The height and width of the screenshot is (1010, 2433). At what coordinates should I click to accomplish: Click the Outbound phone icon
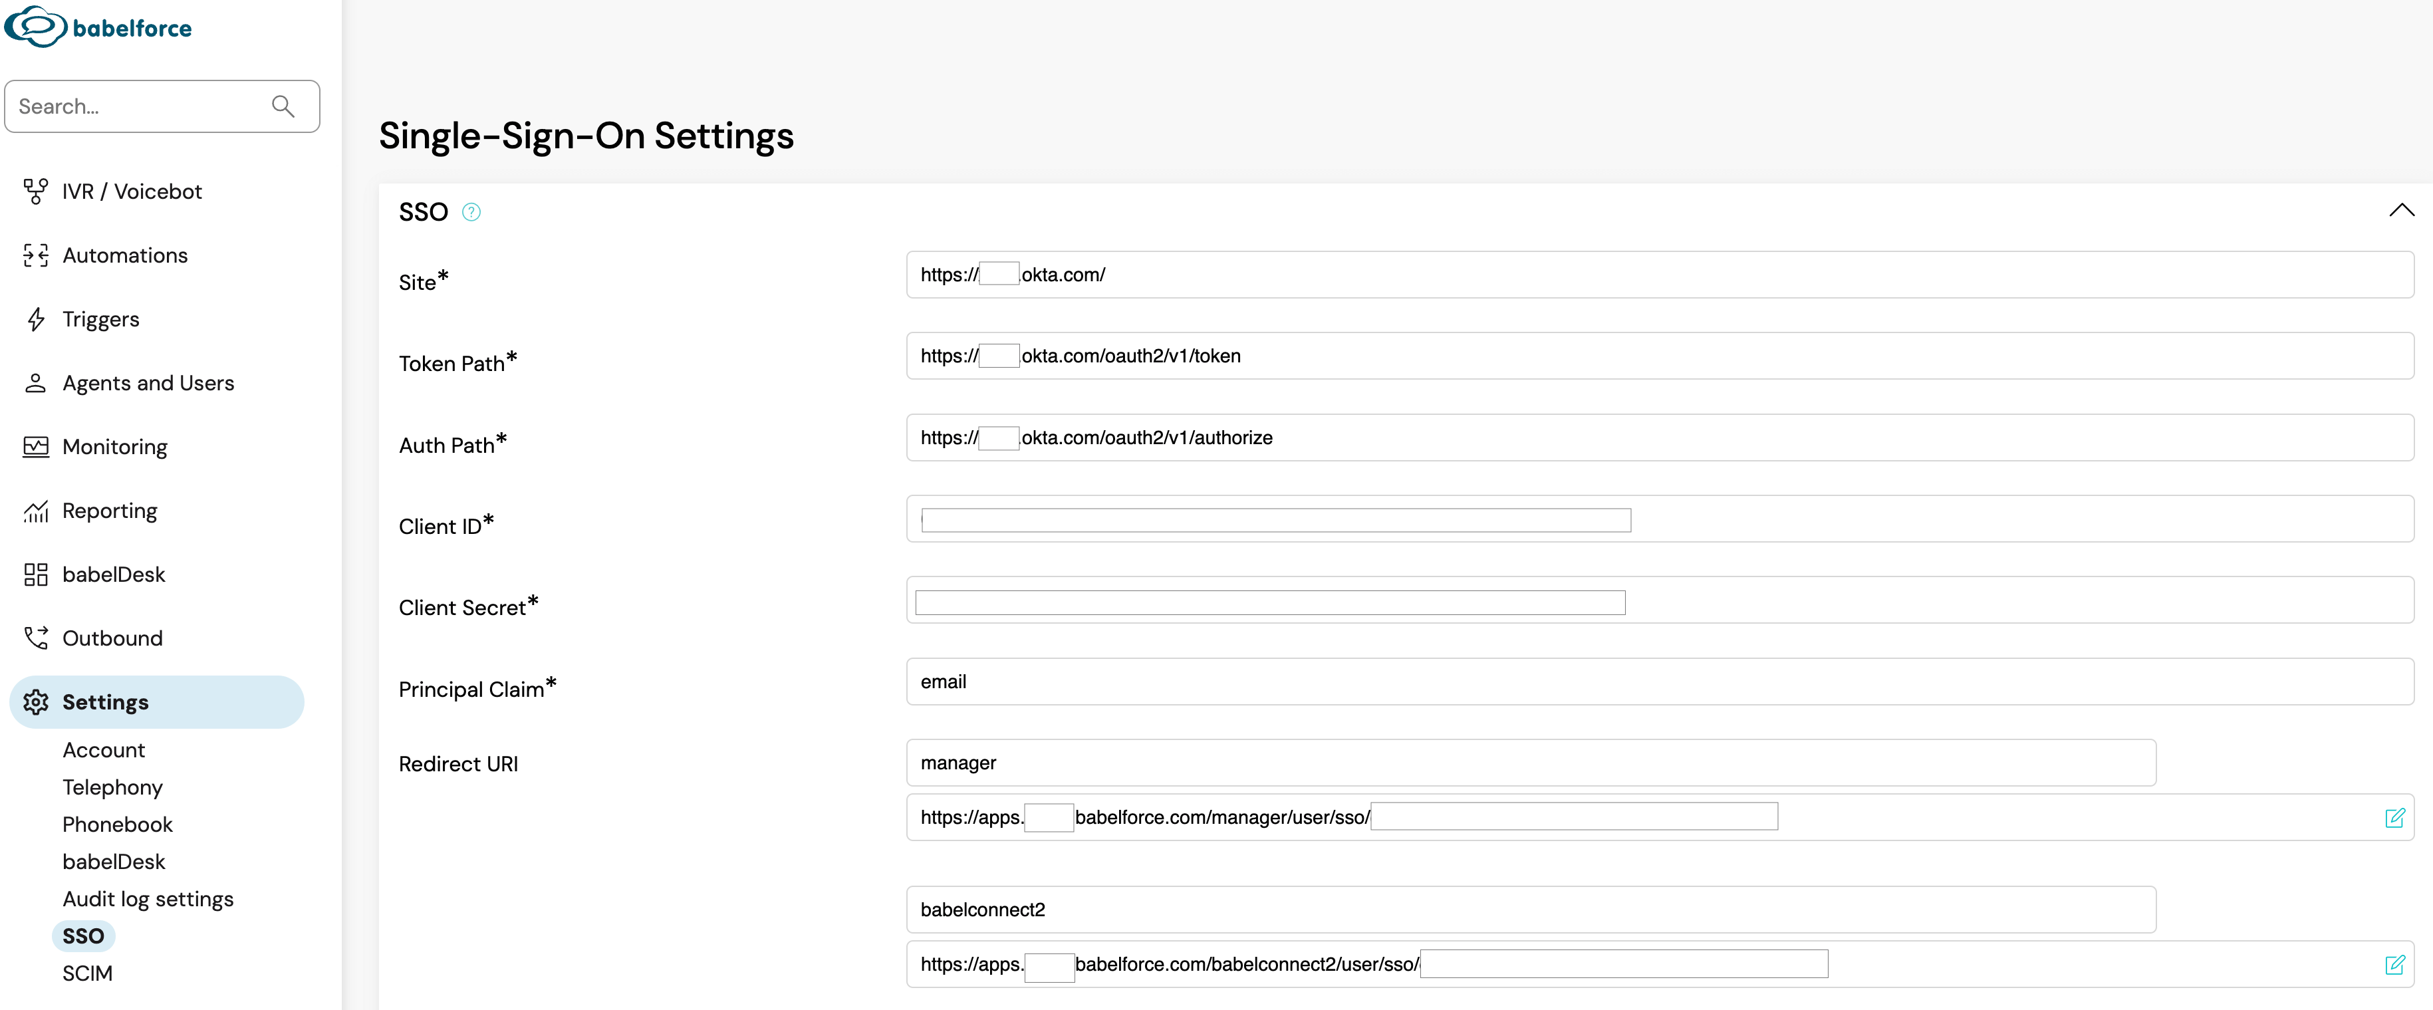(36, 639)
